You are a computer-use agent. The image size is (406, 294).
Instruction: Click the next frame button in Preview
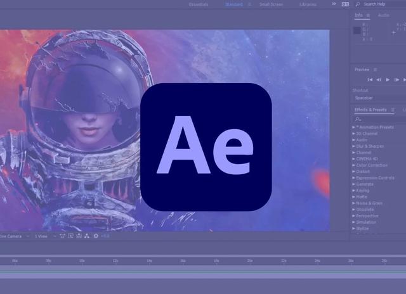pos(397,80)
